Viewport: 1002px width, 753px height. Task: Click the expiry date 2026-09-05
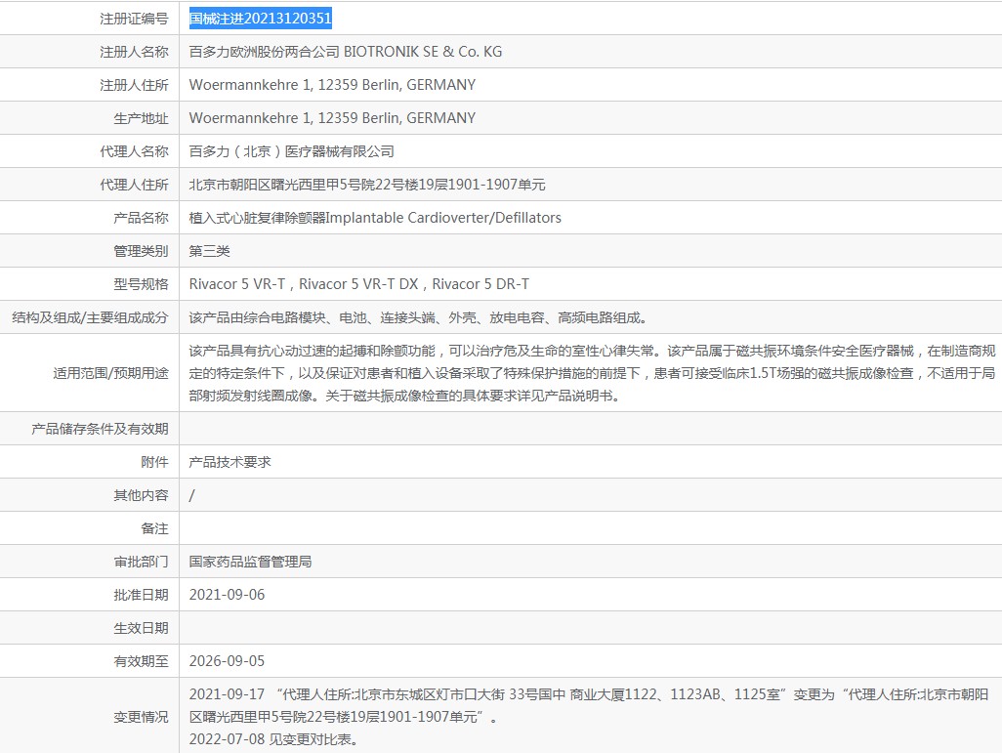(x=227, y=661)
